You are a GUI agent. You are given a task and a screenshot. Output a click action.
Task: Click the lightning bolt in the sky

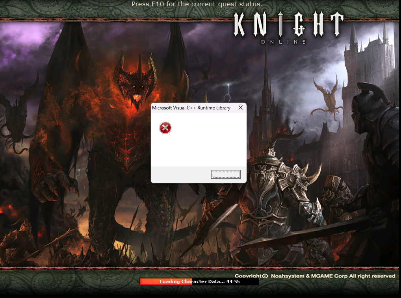[227, 93]
